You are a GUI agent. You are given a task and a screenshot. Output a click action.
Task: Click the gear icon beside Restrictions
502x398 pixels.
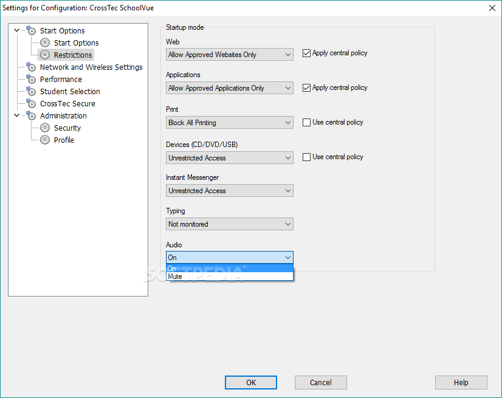pyautogui.click(x=45, y=55)
